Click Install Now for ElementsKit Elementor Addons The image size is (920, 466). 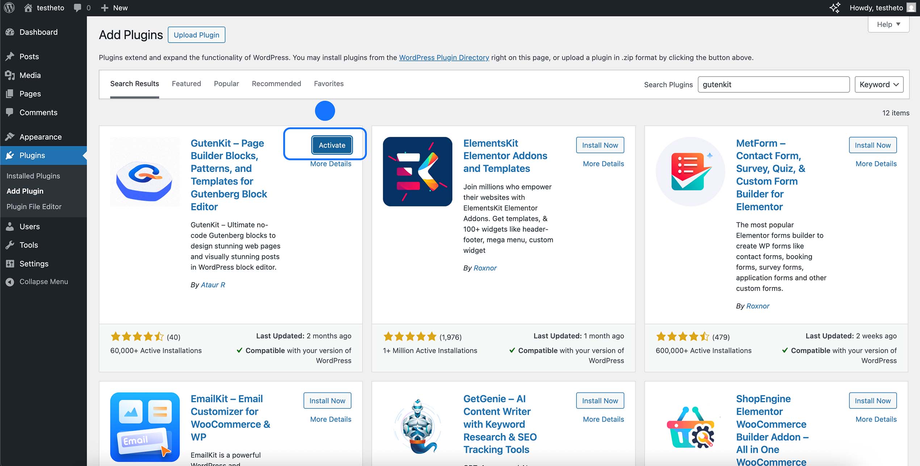600,145
